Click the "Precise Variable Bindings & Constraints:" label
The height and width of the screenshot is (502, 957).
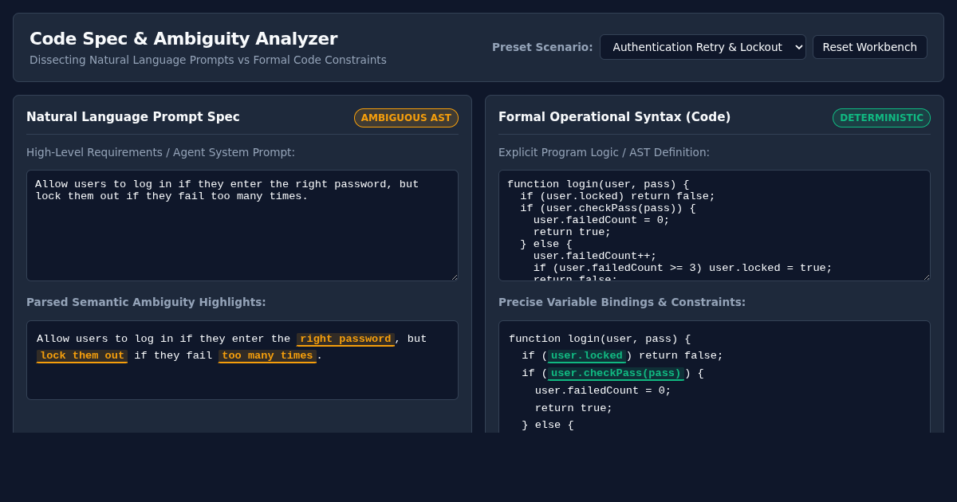coord(622,302)
